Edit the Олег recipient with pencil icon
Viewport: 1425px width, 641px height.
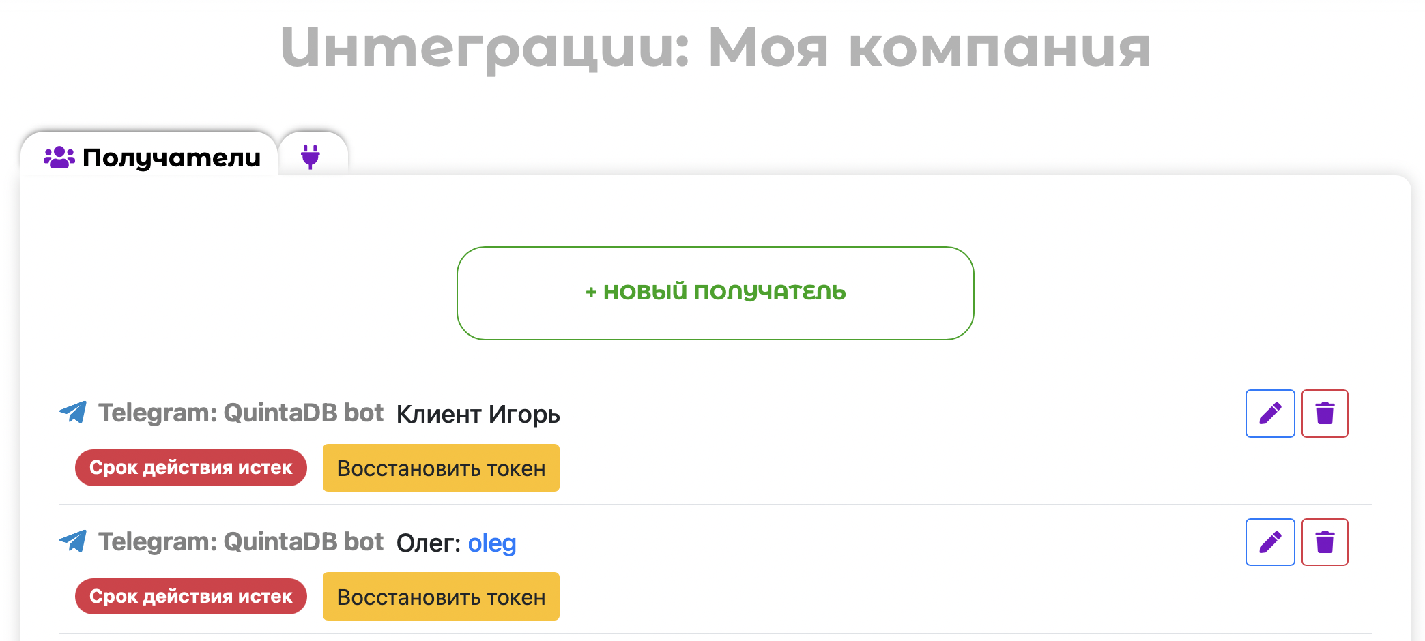coord(1269,542)
